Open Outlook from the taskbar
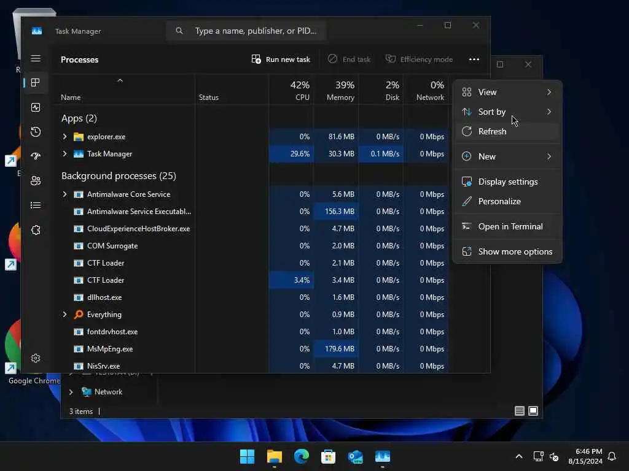This screenshot has height=471, width=629. pos(356,456)
